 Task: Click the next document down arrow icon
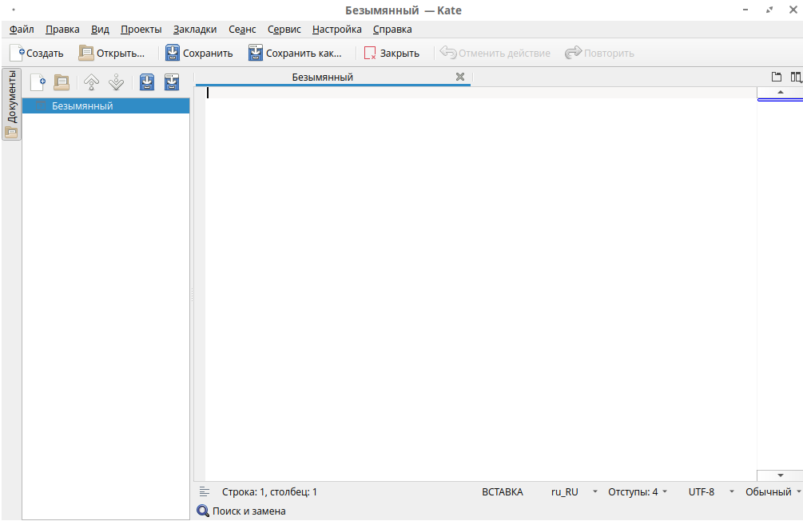pyautogui.click(x=116, y=82)
